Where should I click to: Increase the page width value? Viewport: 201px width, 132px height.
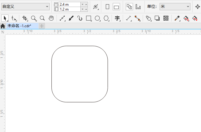point(86,5)
